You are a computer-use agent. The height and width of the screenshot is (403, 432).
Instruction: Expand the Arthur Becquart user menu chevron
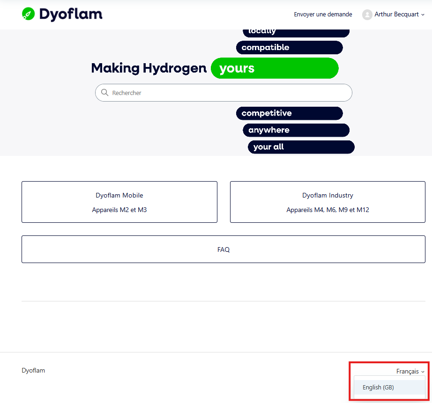tap(423, 15)
